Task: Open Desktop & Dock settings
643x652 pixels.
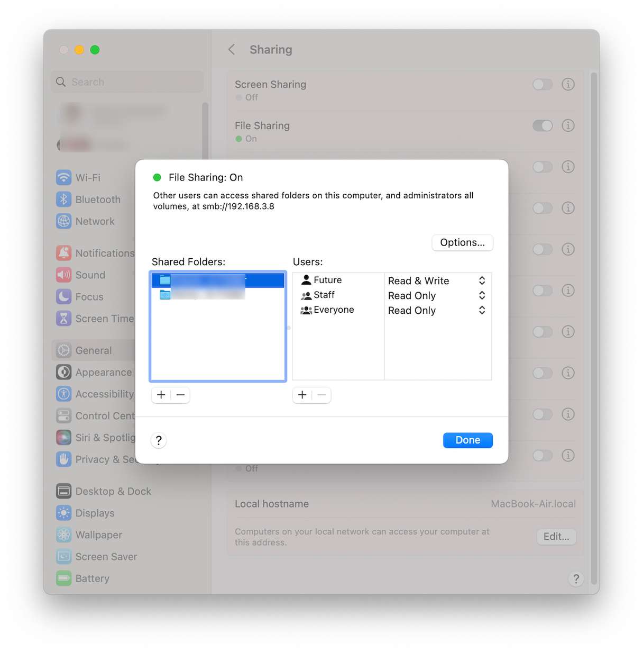Action: tap(113, 491)
